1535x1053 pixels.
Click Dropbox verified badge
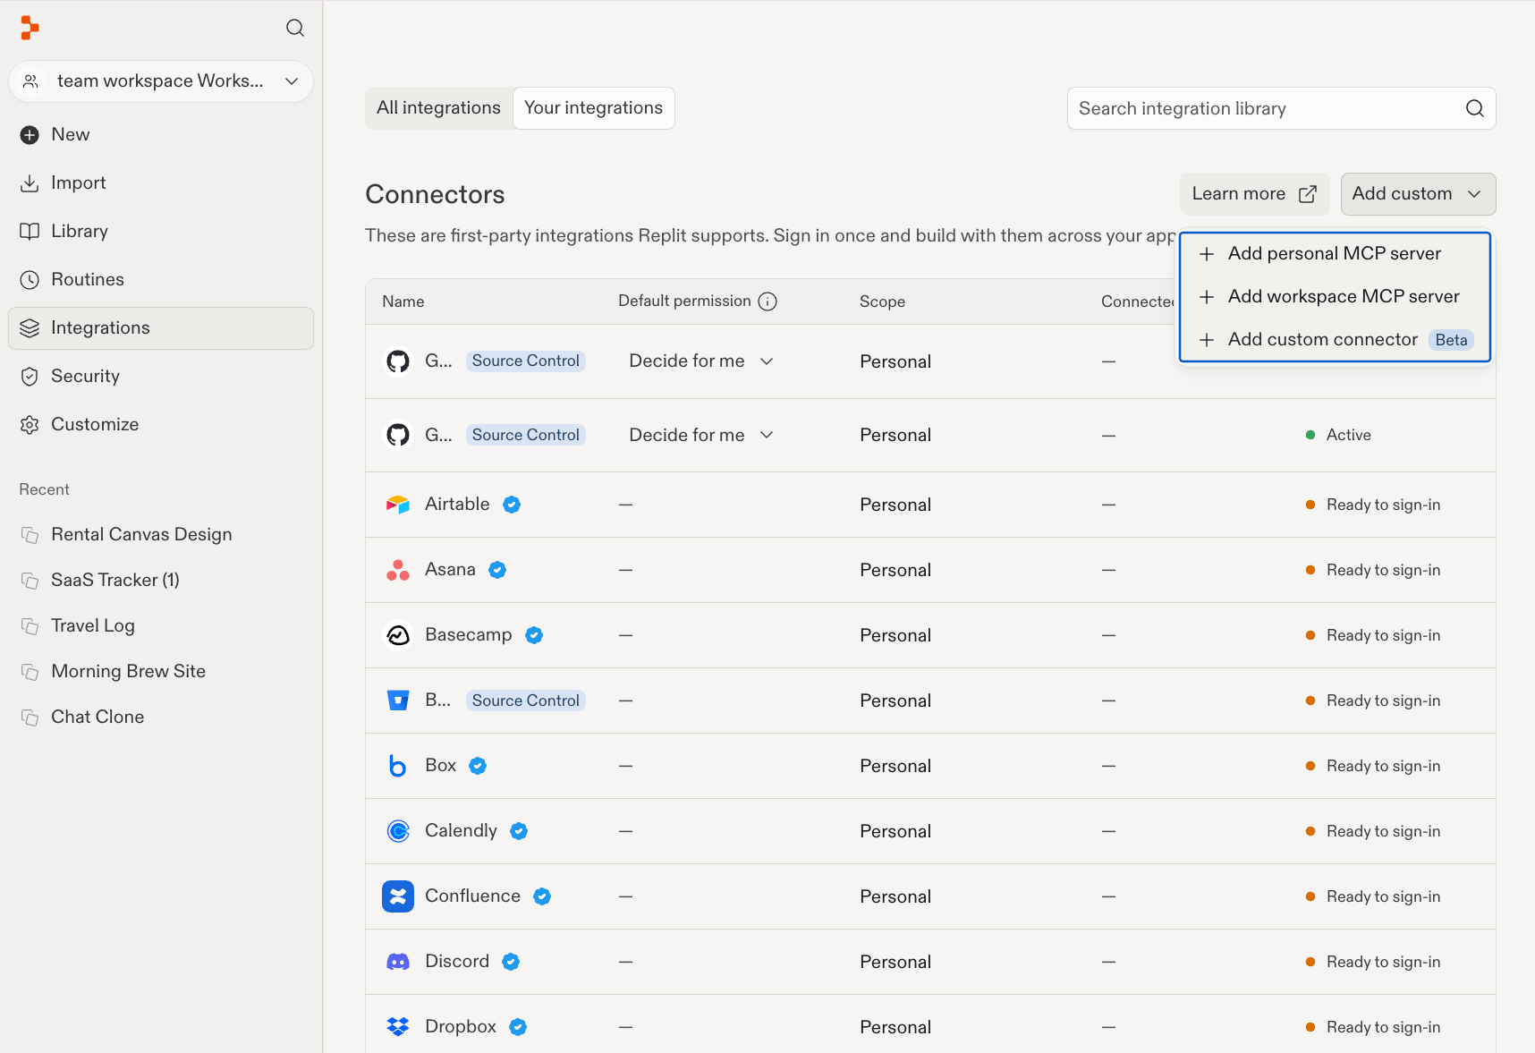point(518,1027)
